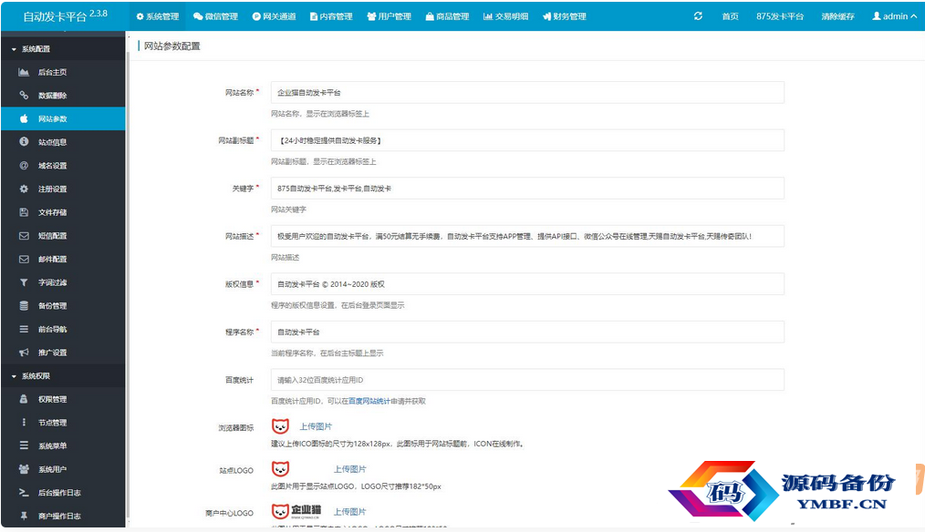Screen dimensions: 925x532
Task: Click the 站点LOGO cat thumbnail
Action: [280, 469]
